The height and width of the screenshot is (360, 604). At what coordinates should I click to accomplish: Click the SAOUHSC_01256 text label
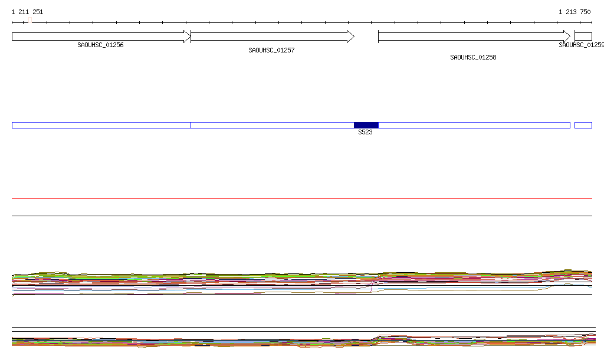100,45
